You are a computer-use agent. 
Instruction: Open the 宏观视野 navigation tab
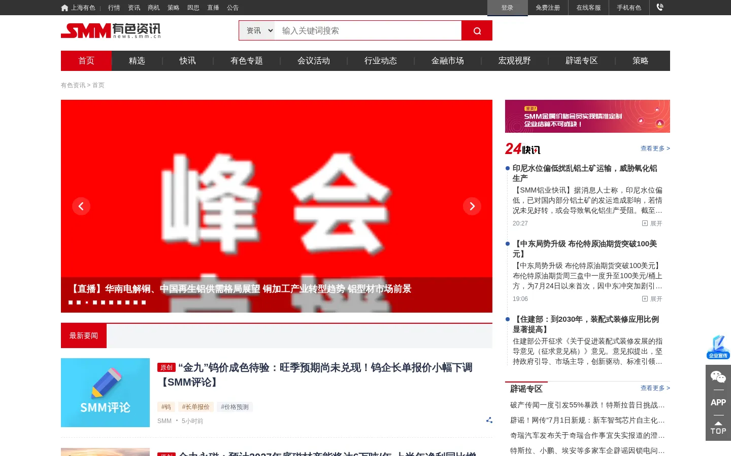pyautogui.click(x=515, y=61)
